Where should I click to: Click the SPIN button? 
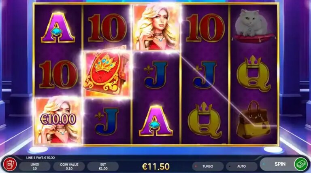pyautogui.click(x=280, y=164)
